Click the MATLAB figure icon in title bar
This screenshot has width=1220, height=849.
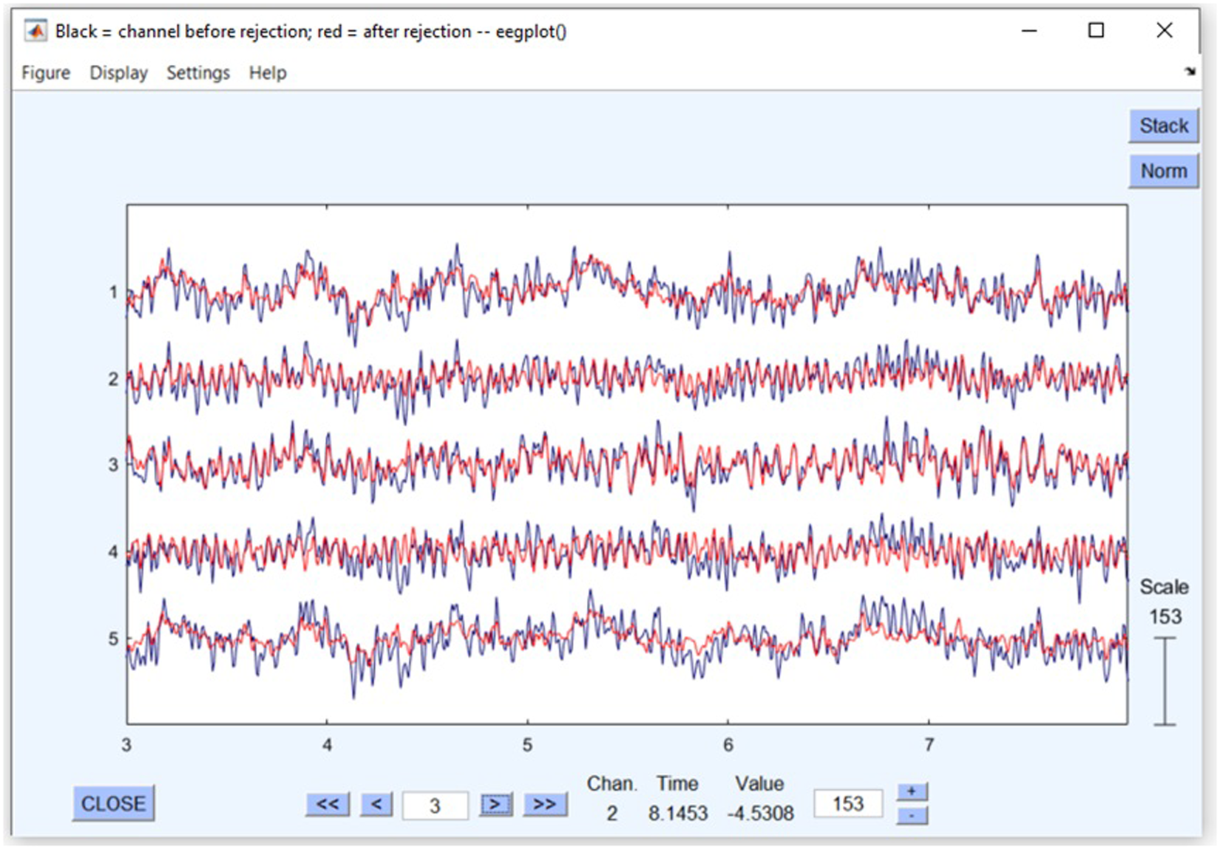tap(35, 31)
